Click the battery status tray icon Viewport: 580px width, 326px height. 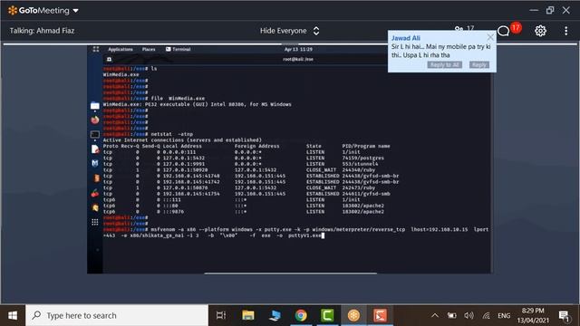coord(451,315)
